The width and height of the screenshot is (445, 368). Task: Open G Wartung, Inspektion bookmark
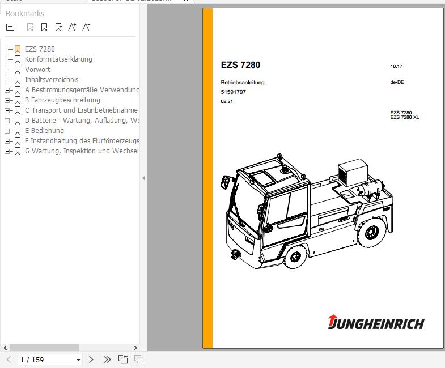[82, 151]
